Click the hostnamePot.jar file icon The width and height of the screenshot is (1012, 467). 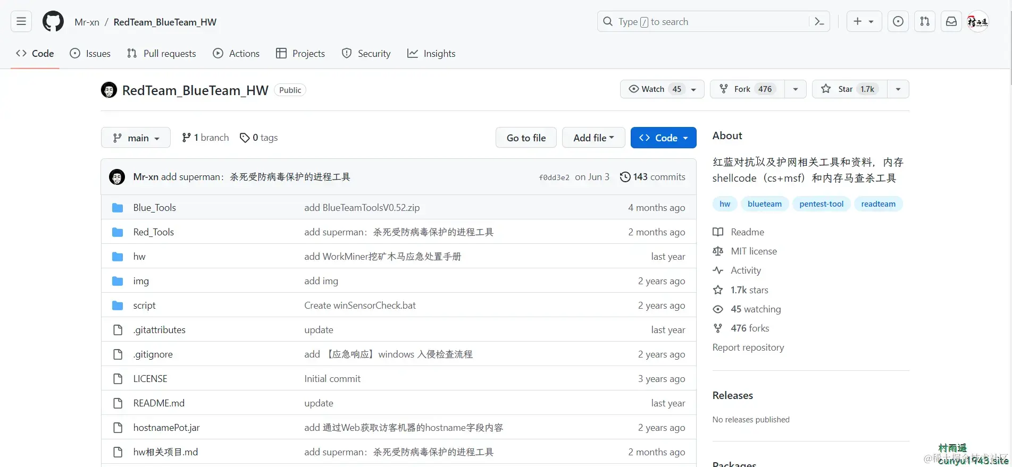(x=118, y=428)
